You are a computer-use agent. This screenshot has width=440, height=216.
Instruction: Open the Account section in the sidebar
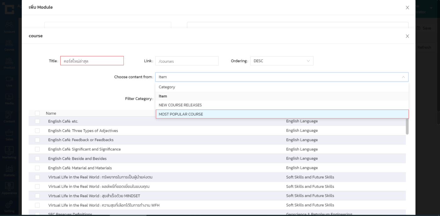[9, 26]
